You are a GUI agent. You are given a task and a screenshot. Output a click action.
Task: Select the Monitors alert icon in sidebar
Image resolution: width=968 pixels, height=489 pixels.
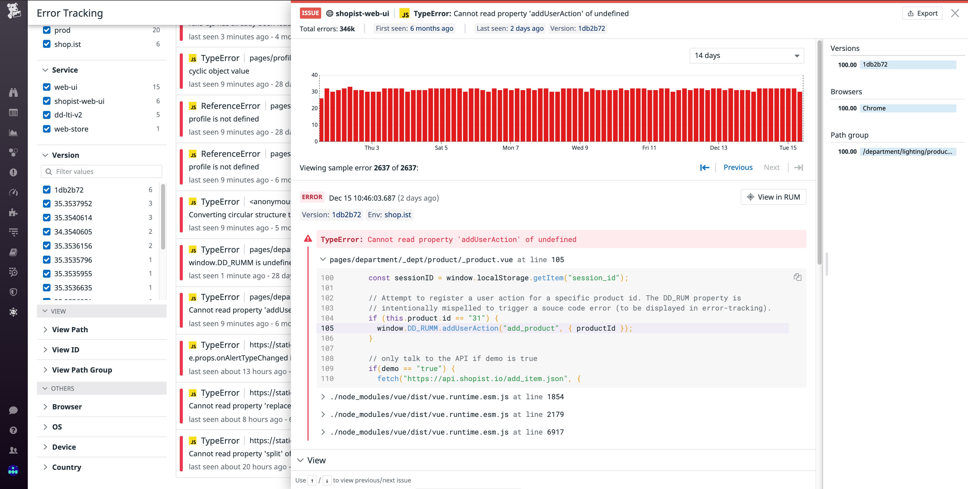14,172
